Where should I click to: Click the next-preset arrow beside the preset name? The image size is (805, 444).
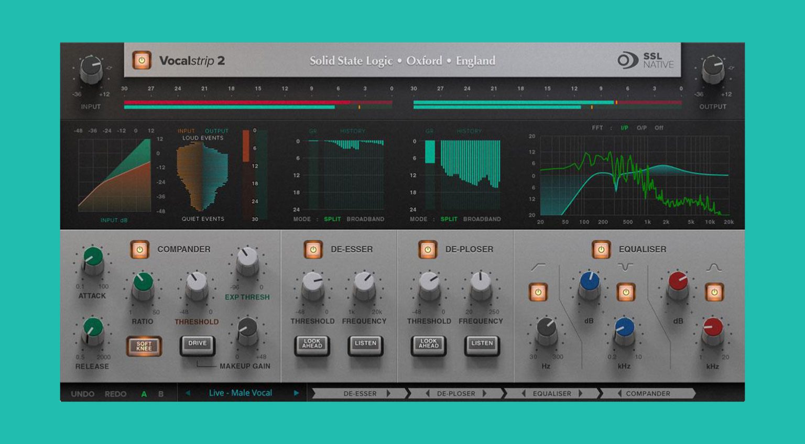pyautogui.click(x=297, y=393)
